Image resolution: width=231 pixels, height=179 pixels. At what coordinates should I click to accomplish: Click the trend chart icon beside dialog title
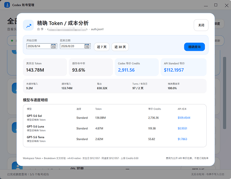pyautogui.click(x=28, y=25)
